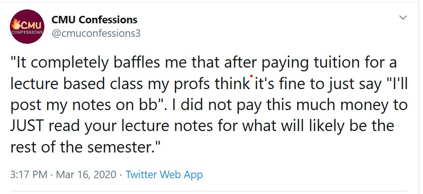Viewport: 423px width, 194px height.
Task: Open the Twitter Web App source link
Action: 164,175
